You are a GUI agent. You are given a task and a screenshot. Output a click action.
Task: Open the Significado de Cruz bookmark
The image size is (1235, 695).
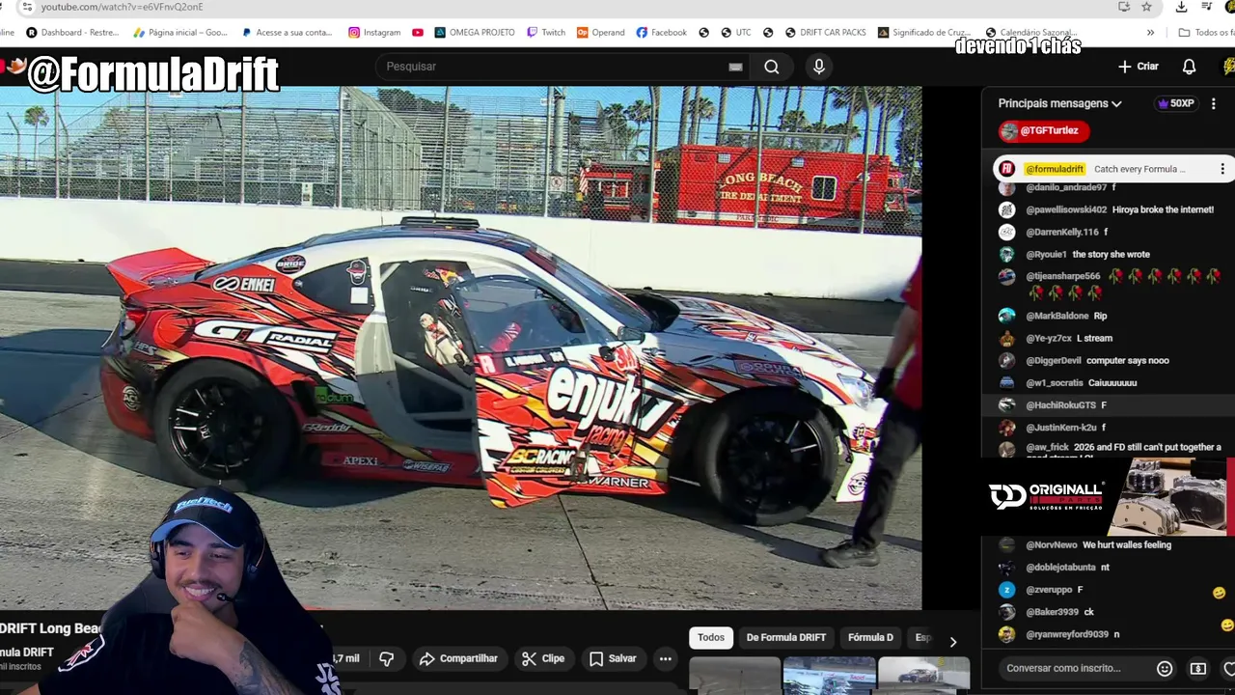[924, 32]
